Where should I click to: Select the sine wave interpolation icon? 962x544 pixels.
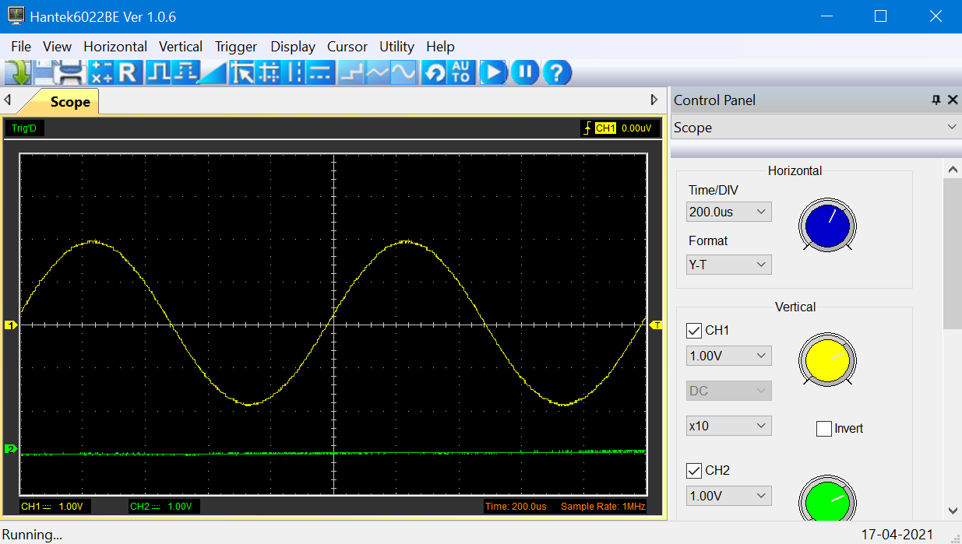point(403,73)
